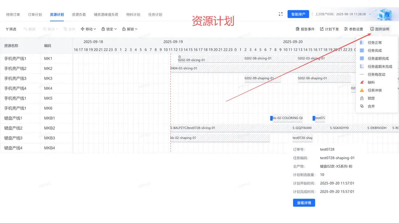Open the 筛选 filter tool
The width and height of the screenshot is (399, 223).
tap(11, 29)
